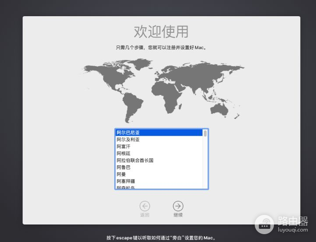Choose 阿鲁巴 in the country list
Image resolution: width=316 pixels, height=242 pixels.
point(123,167)
